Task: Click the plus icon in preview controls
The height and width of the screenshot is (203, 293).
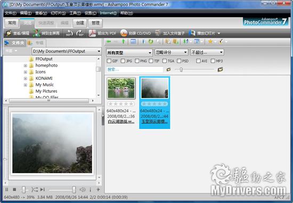Action: click(x=98, y=190)
